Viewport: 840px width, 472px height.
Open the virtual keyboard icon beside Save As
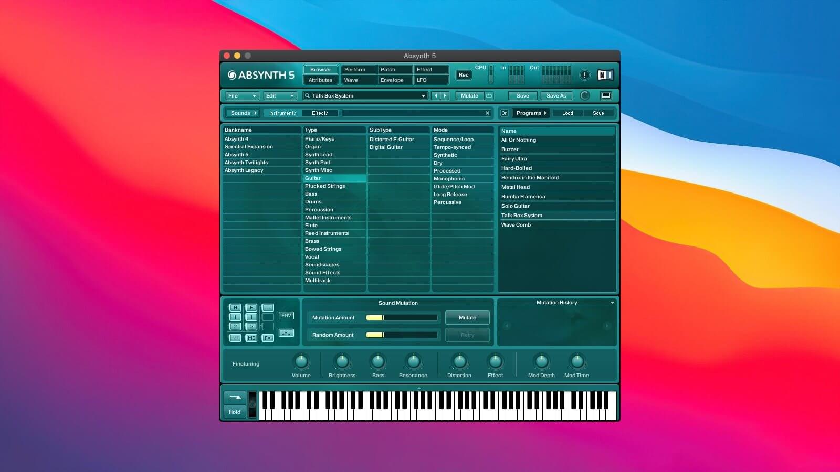coord(606,95)
